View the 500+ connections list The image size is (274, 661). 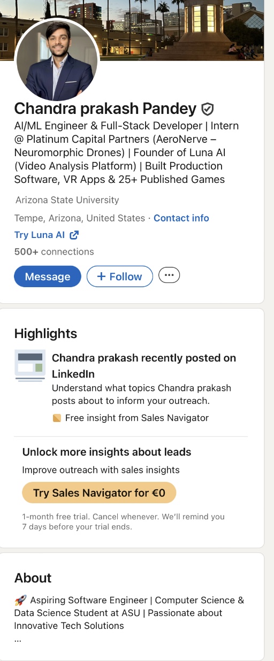coord(54,251)
